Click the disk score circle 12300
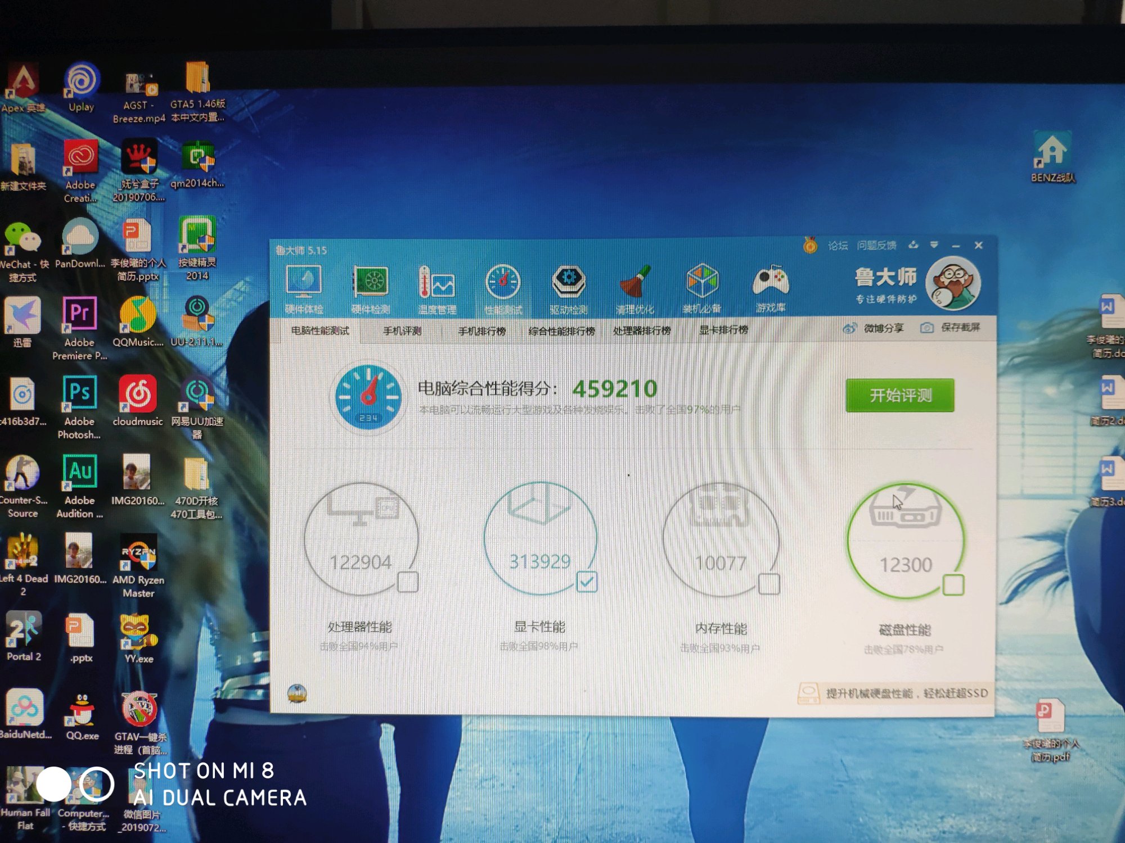The image size is (1125, 843). (906, 541)
